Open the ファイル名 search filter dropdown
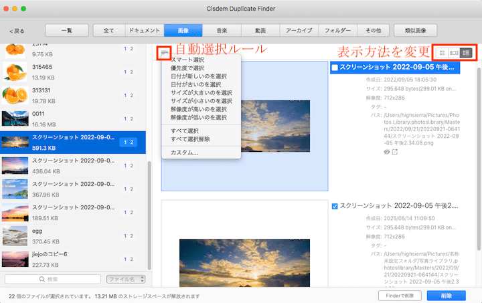This screenshot has height=303, width=482. [x=124, y=279]
